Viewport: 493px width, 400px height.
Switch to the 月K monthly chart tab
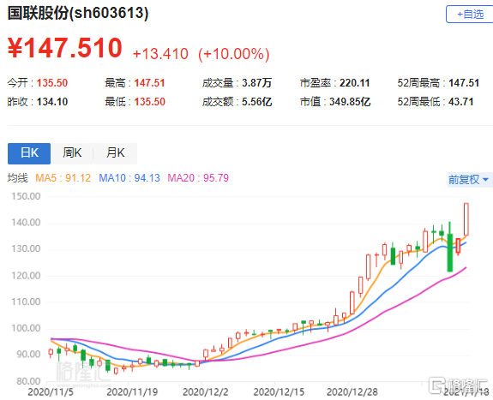(115, 153)
